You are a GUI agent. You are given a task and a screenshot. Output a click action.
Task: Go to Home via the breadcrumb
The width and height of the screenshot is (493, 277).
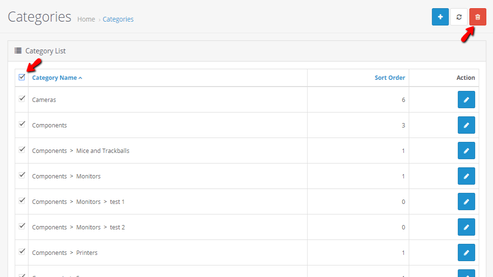pyautogui.click(x=86, y=19)
